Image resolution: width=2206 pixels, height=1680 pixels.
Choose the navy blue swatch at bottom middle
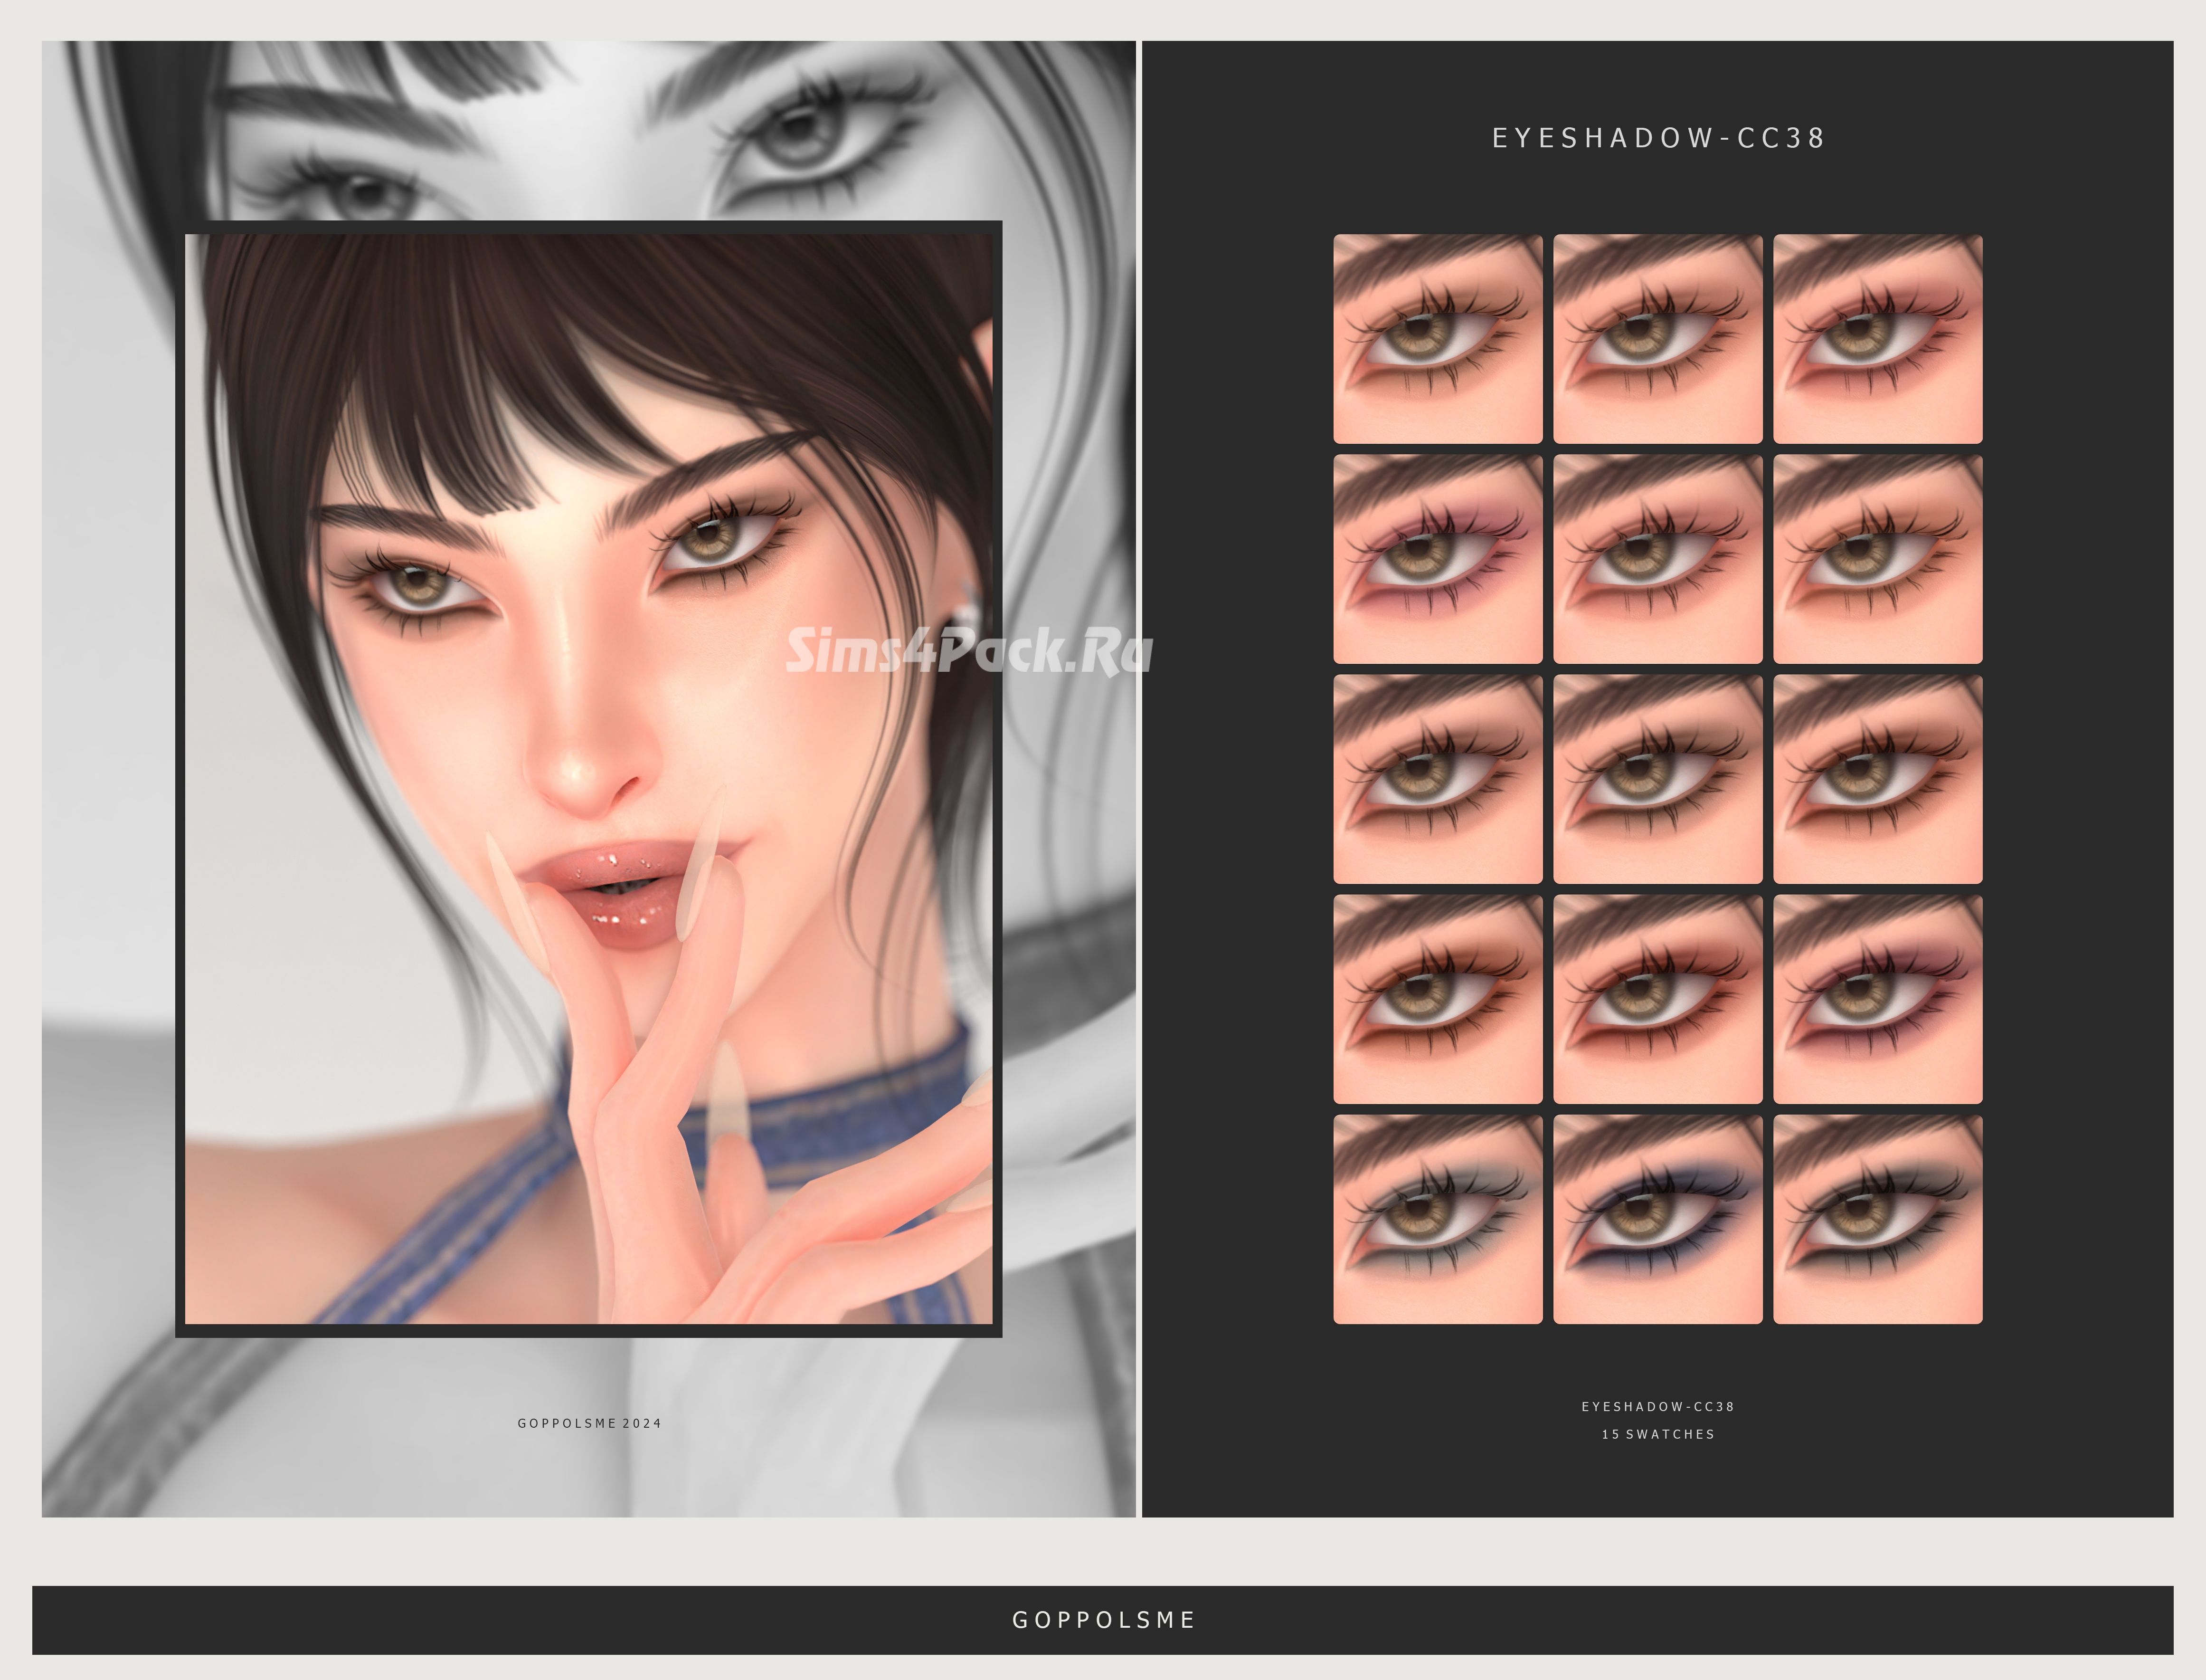(1657, 1219)
